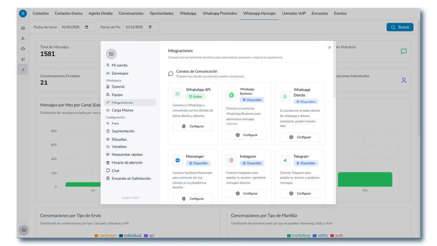Click Configurar on Messenger card
This screenshot has height=246, width=437.
pos(193,199)
